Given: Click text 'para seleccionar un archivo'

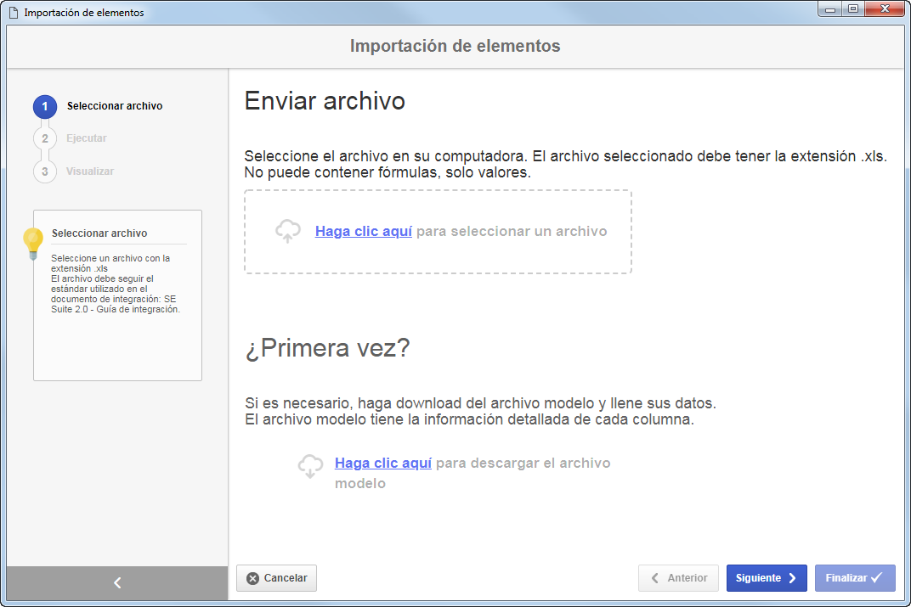Looking at the screenshot, I should [512, 231].
